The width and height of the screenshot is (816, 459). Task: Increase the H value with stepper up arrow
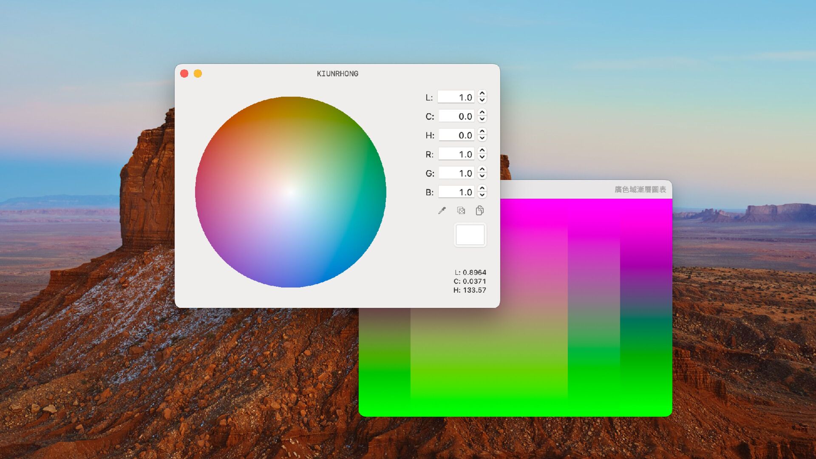pyautogui.click(x=482, y=131)
